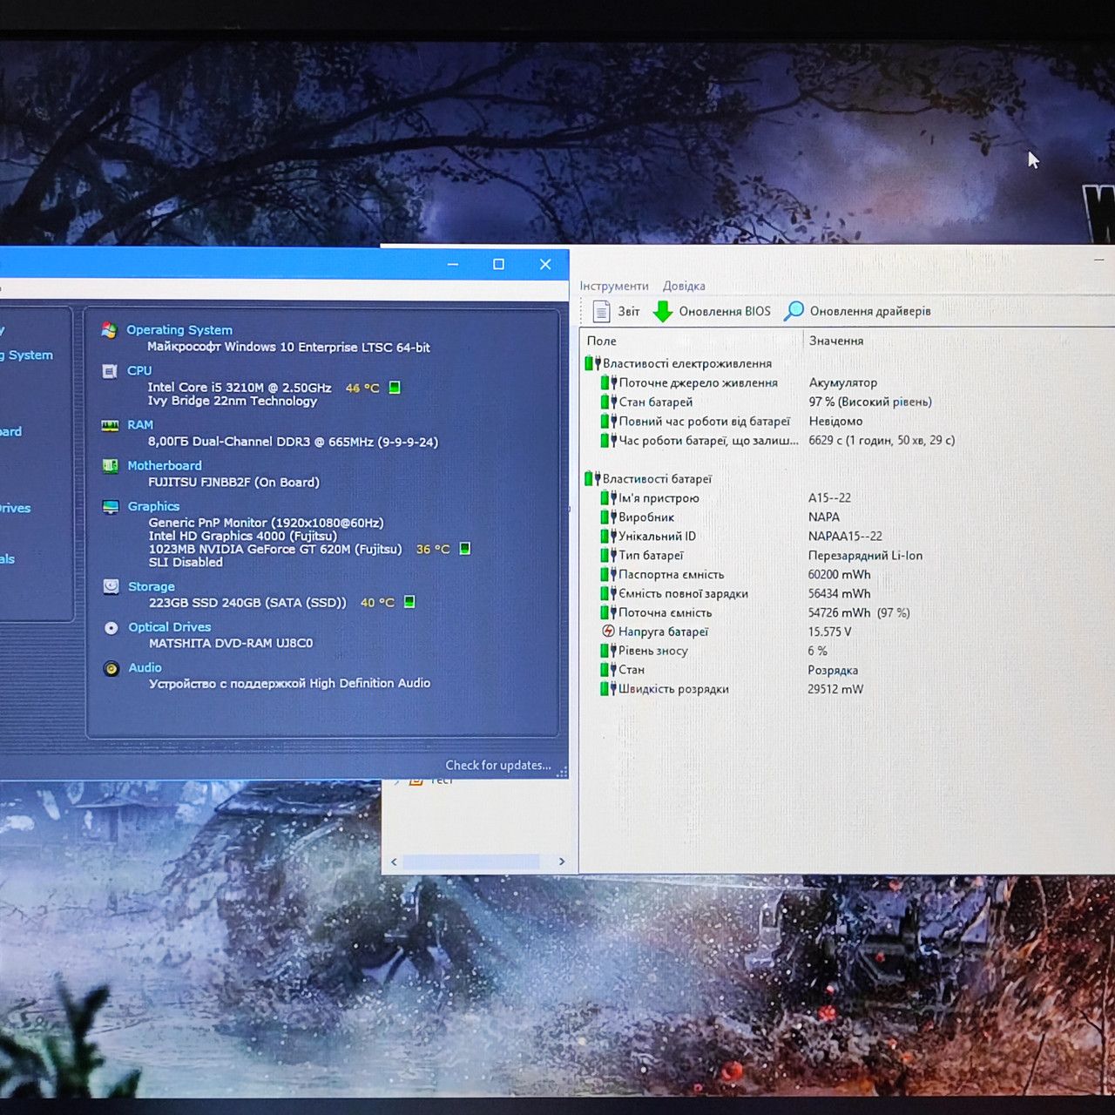
Task: Click the '1023MB NVIDIA GeForce GT 620M (Fujitsu)' text
Action: 275,549
